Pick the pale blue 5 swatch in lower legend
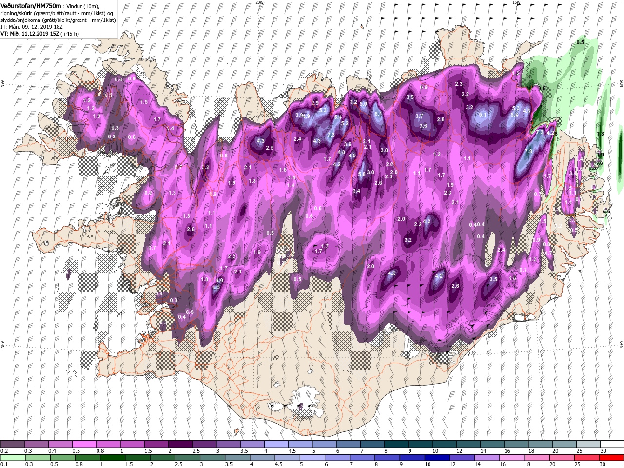The width and height of the screenshot is (624, 468). click(312, 457)
